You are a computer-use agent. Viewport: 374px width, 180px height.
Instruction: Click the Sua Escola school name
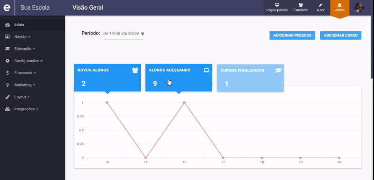35,7
